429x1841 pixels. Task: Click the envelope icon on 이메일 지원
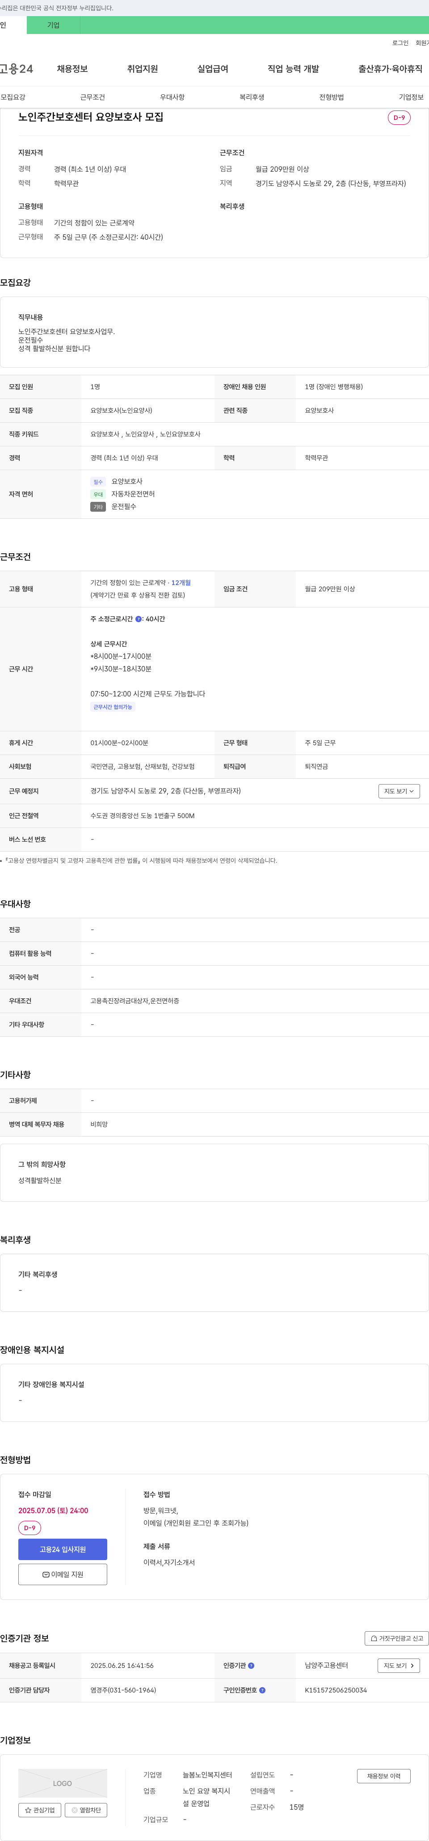46,1574
